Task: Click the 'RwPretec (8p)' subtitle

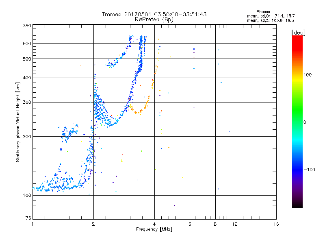Action: (x=154, y=20)
